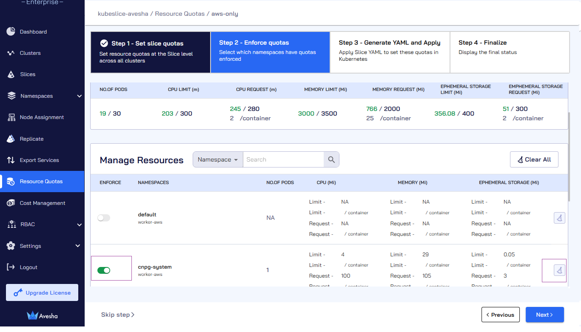Click ephemeral storage value 356.08 / 400

pos(454,114)
